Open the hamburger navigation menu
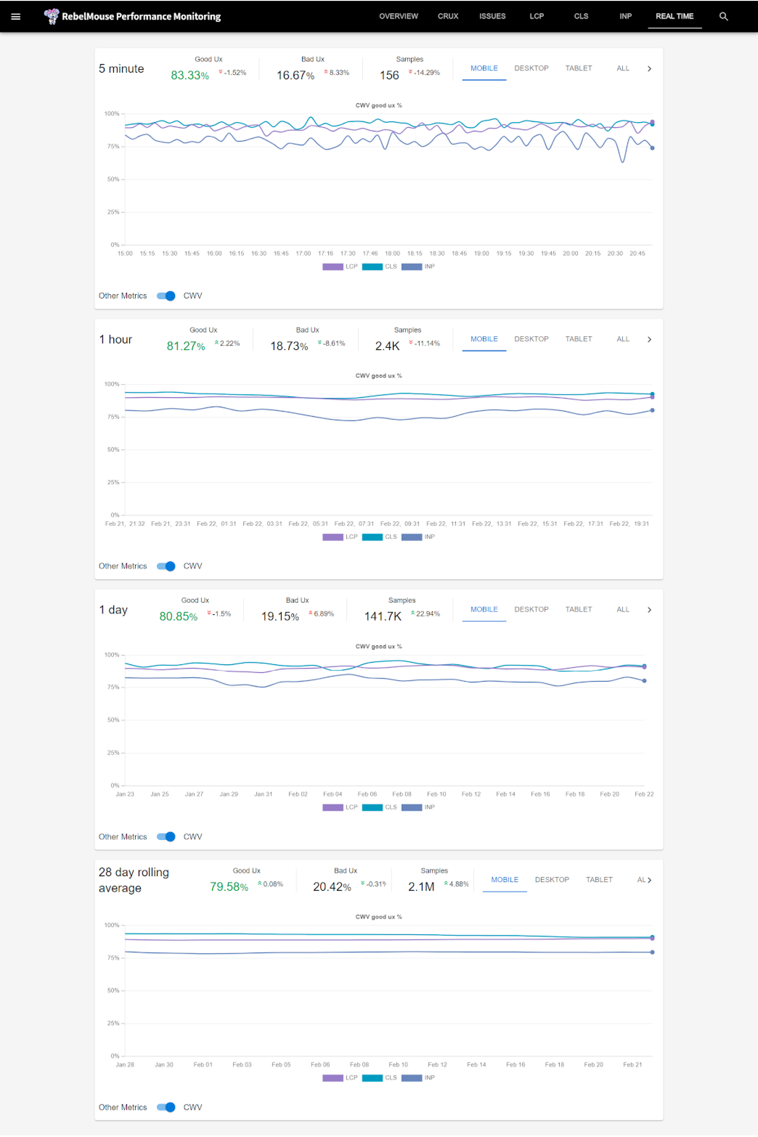The width and height of the screenshot is (758, 1137). [x=16, y=16]
